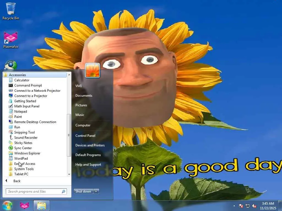Select the Recycle Bin desktop icon
The image size is (282, 211).
[x=11, y=11]
